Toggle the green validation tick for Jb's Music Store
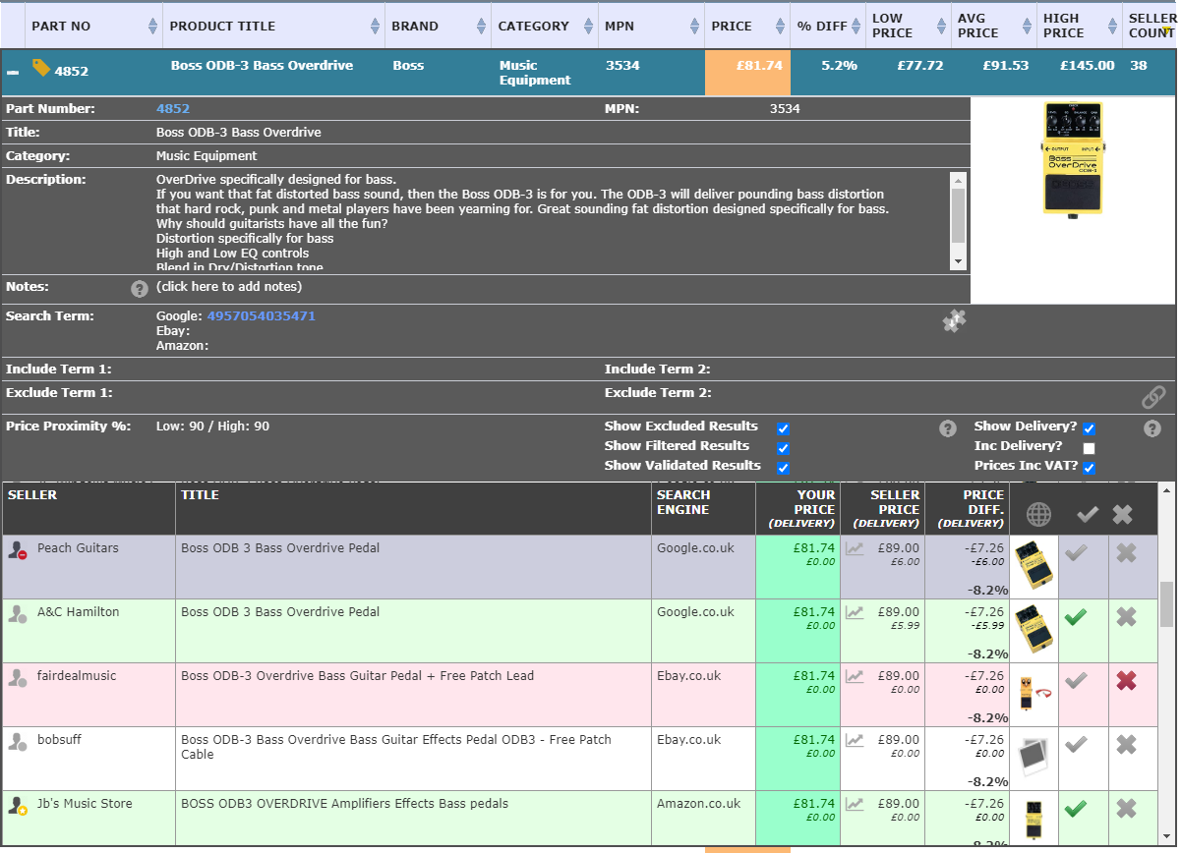 [x=1077, y=809]
